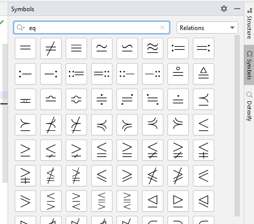
Task: Insert the doteqdot symbol with dots
Action: click(102, 99)
